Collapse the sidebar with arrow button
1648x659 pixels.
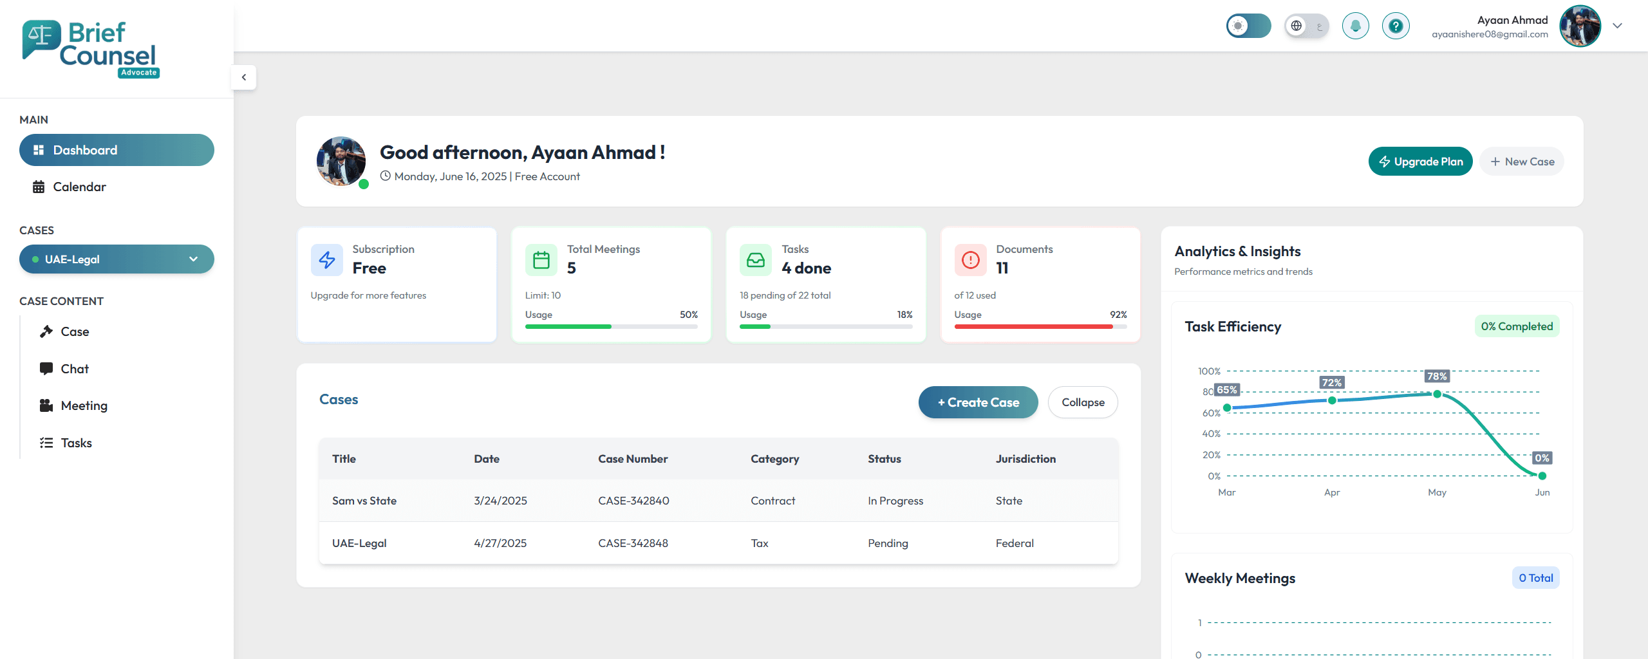(x=244, y=77)
